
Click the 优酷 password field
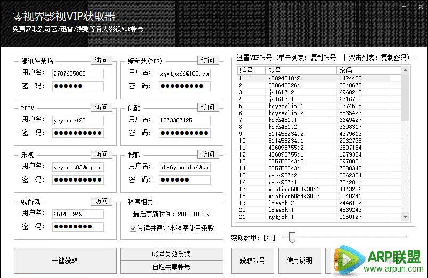[x=184, y=133]
